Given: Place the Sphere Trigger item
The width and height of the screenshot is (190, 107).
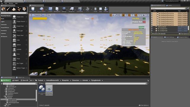Looking at the screenshot, I should tap(20, 68).
